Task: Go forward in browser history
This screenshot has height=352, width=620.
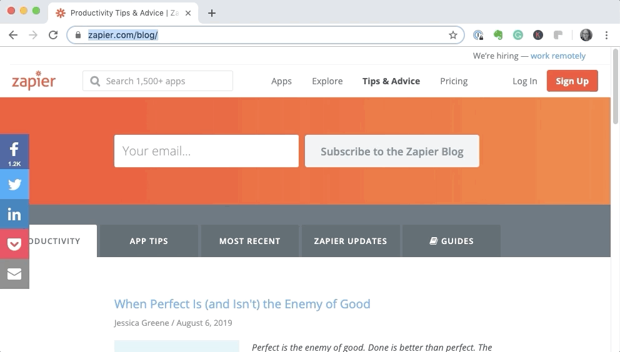Action: [33, 35]
